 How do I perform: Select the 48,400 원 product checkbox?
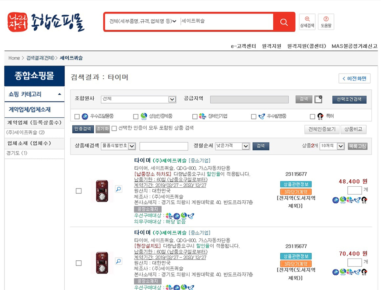[x=79, y=191]
